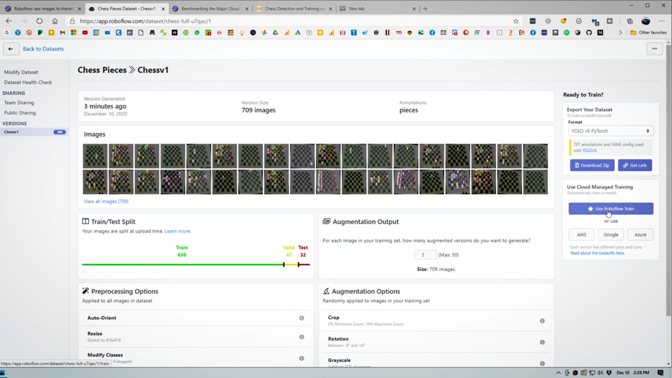
Task: Open the Other favorites folder
Action: coord(649,33)
